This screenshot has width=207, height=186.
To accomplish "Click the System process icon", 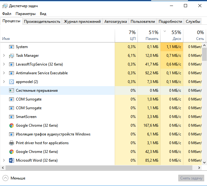I will click(12, 47).
